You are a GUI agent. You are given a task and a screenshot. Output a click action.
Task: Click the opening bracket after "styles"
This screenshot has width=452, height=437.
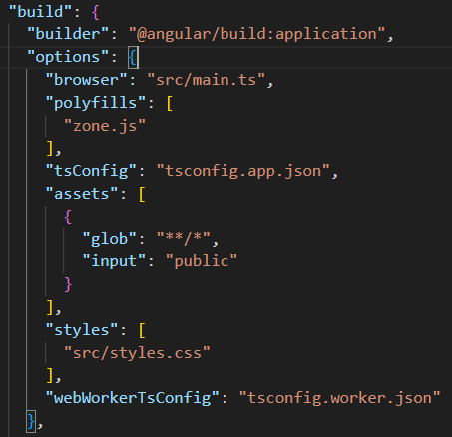[142, 331]
